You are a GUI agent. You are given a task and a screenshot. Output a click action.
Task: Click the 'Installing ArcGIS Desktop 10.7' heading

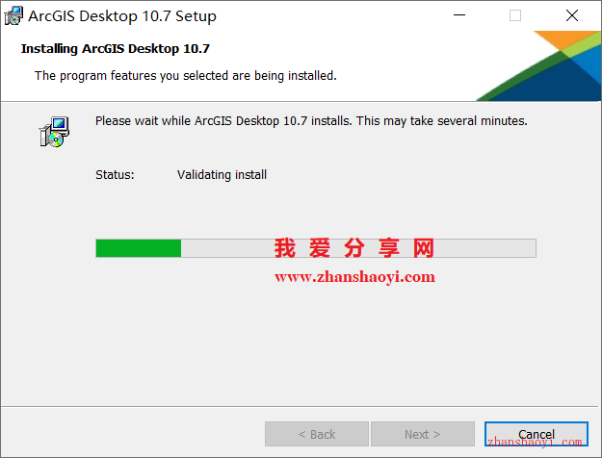point(116,49)
